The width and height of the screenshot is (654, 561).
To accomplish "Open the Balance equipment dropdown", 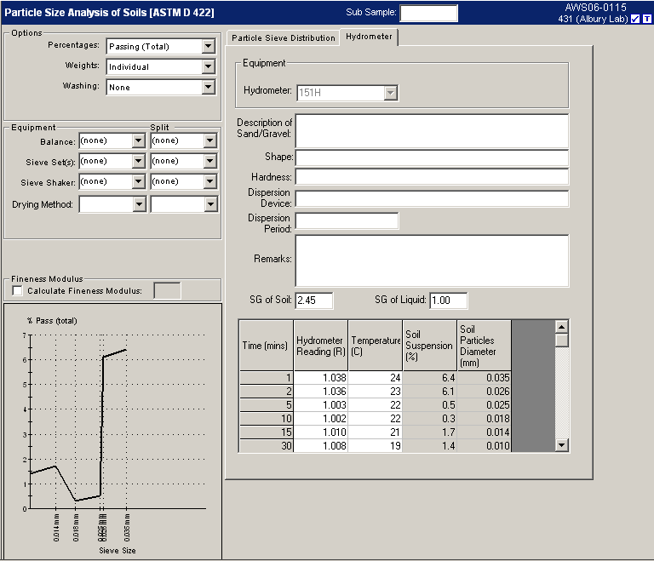I will [139, 140].
